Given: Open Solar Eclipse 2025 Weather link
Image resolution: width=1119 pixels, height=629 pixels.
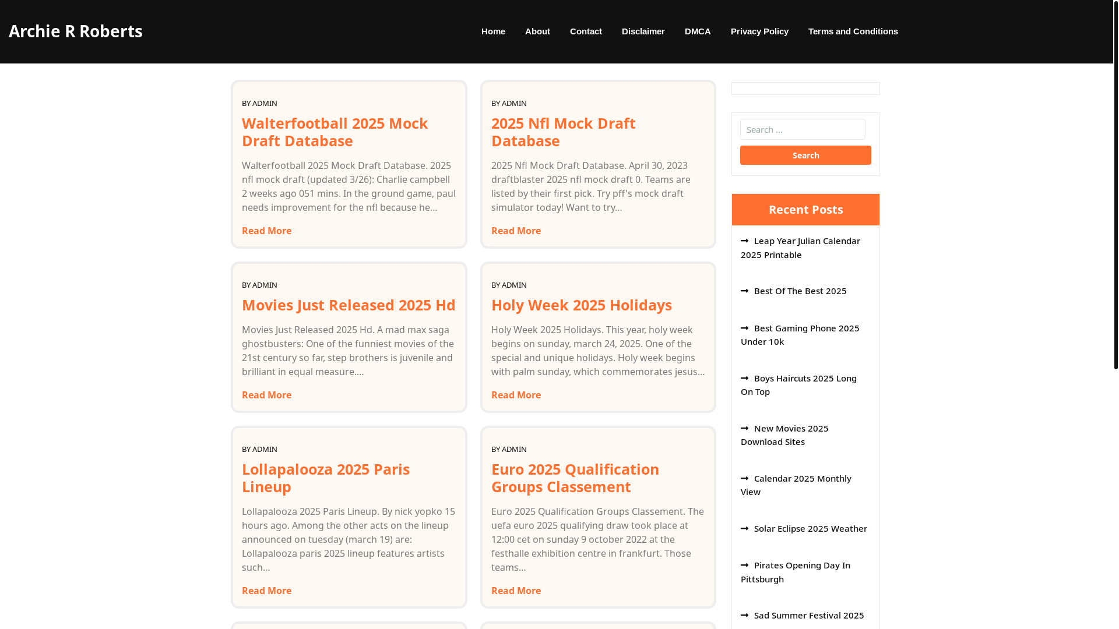Looking at the screenshot, I should click(x=810, y=528).
